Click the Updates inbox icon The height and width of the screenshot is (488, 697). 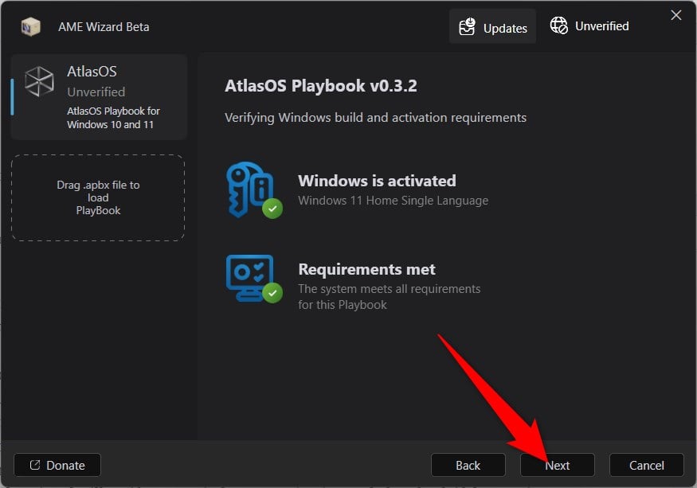pos(467,27)
